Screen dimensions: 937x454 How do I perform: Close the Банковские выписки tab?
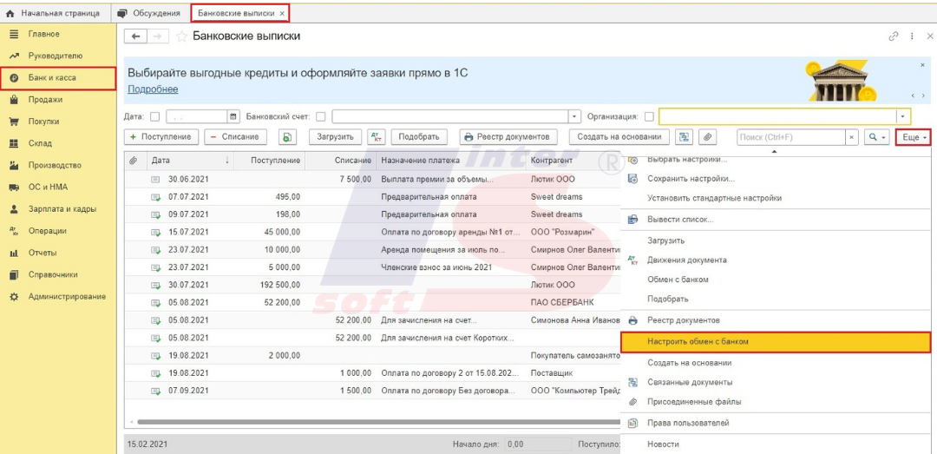coord(282,13)
